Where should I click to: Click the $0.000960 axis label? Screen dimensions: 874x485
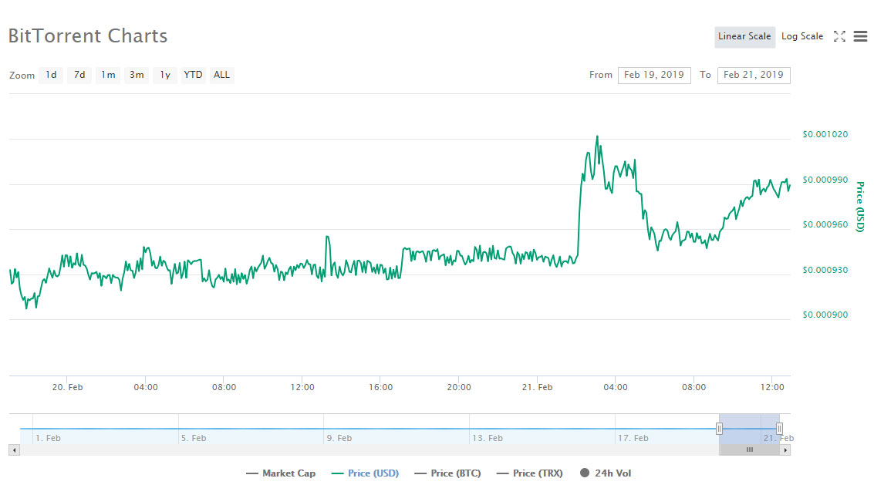[825, 224]
